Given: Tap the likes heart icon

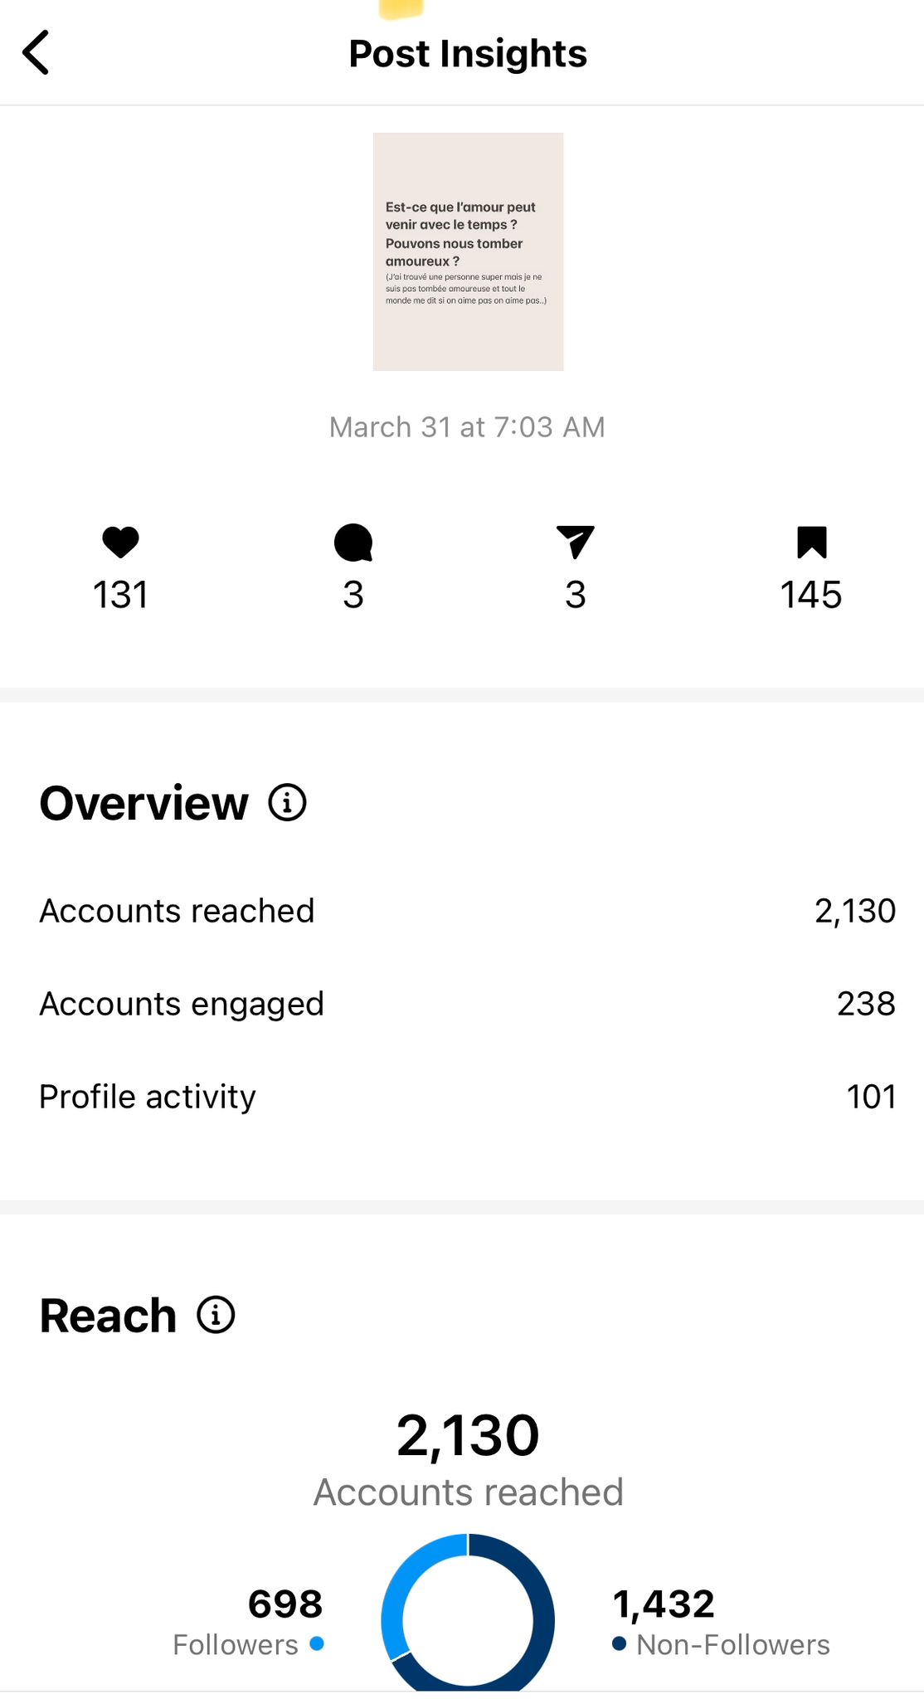Looking at the screenshot, I should pos(120,543).
